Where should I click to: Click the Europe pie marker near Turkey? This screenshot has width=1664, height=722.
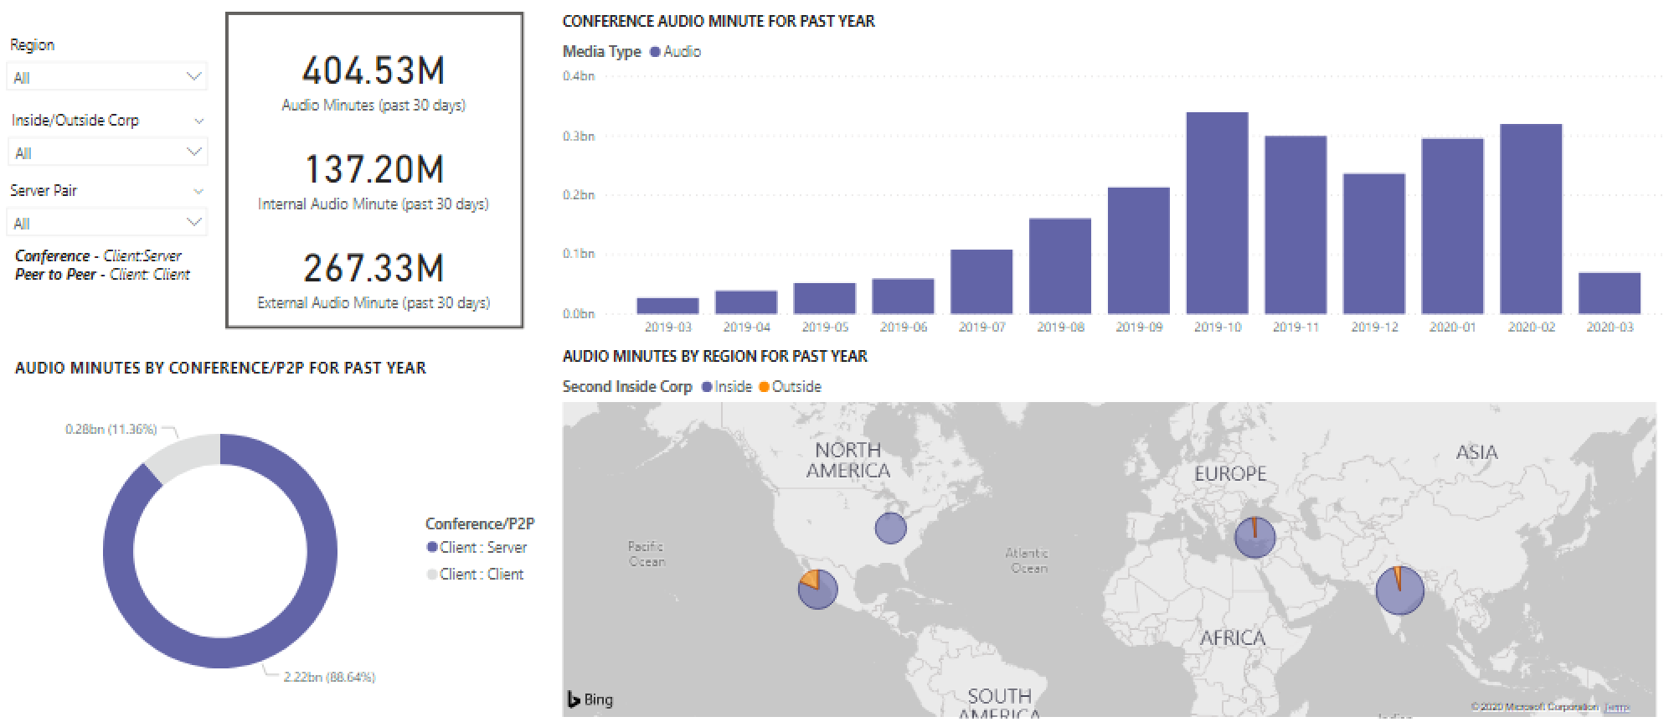(1254, 537)
